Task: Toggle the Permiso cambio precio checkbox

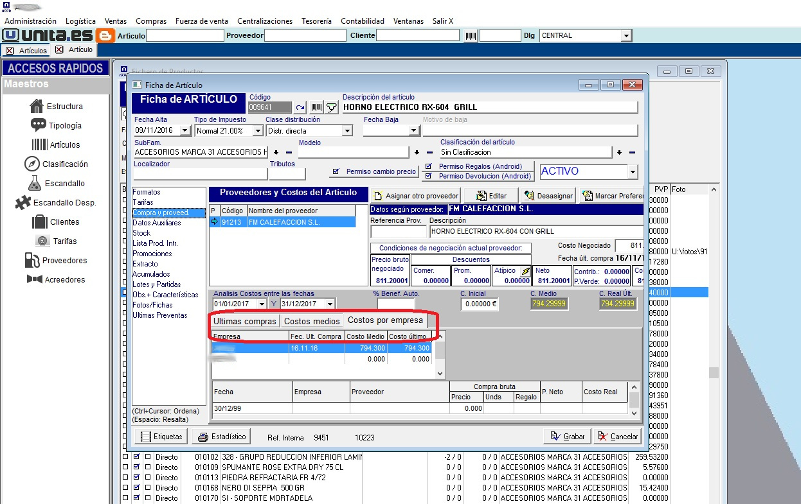Action: (x=336, y=172)
